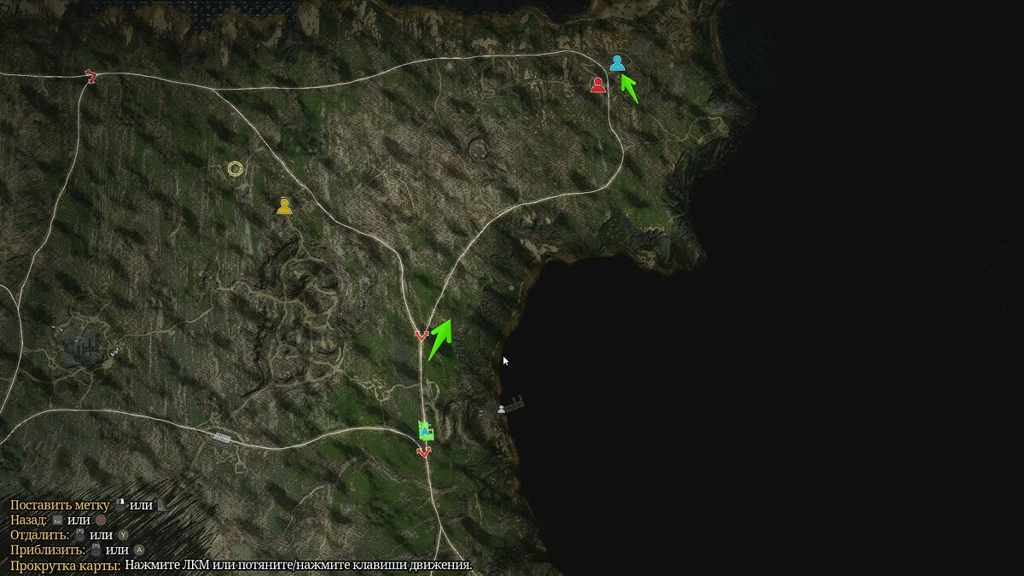Screen dimensions: 1024x576
Task: Click the red chevron marker below the green building
Action: click(424, 452)
